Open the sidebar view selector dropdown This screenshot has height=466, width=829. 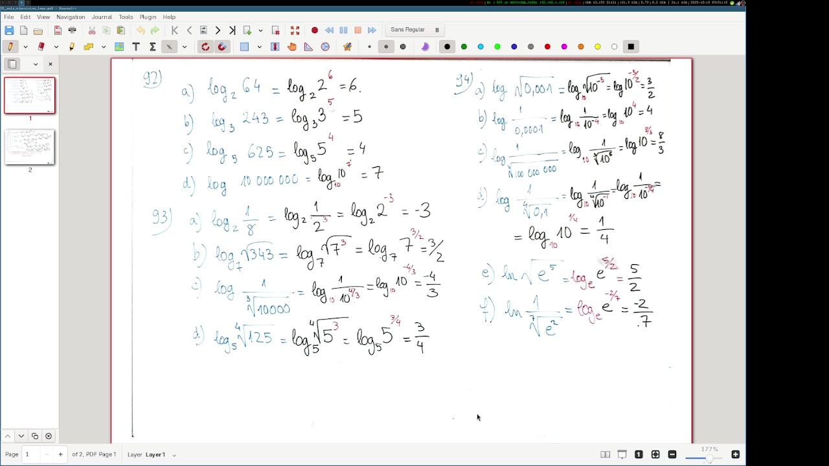coord(35,64)
